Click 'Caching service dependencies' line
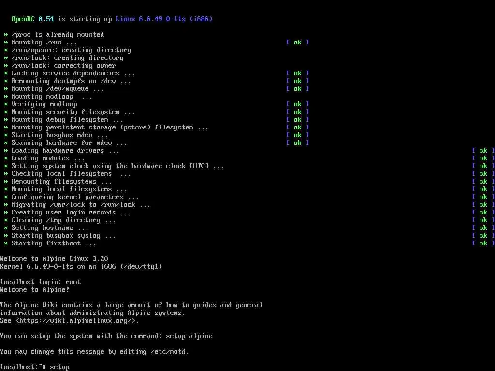Viewport: 495px width, 371px height. click(x=73, y=73)
